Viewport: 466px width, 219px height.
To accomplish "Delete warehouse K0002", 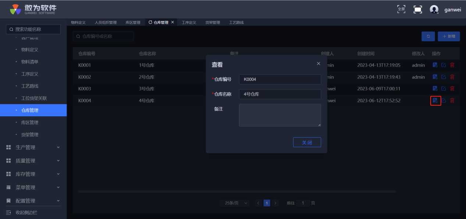I will 452,77.
